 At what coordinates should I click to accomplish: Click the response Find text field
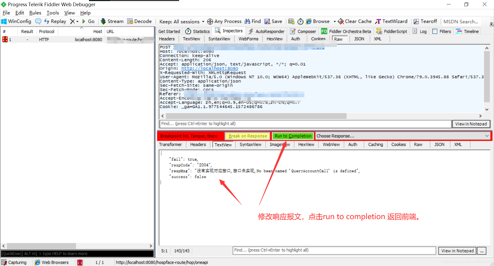[334, 250]
